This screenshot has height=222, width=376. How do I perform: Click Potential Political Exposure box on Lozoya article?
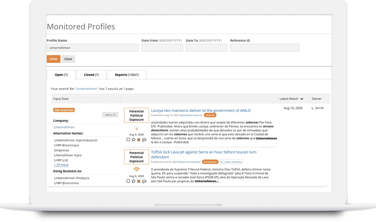[x=137, y=115]
